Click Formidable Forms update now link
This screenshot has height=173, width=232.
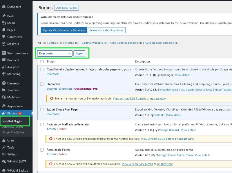click(165, 164)
